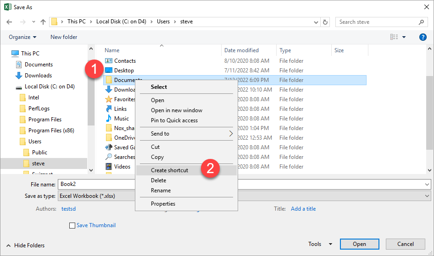Viewport: 434px width, 256px height.
Task: Open the view options dropdown arrow
Action: [x=404, y=37]
